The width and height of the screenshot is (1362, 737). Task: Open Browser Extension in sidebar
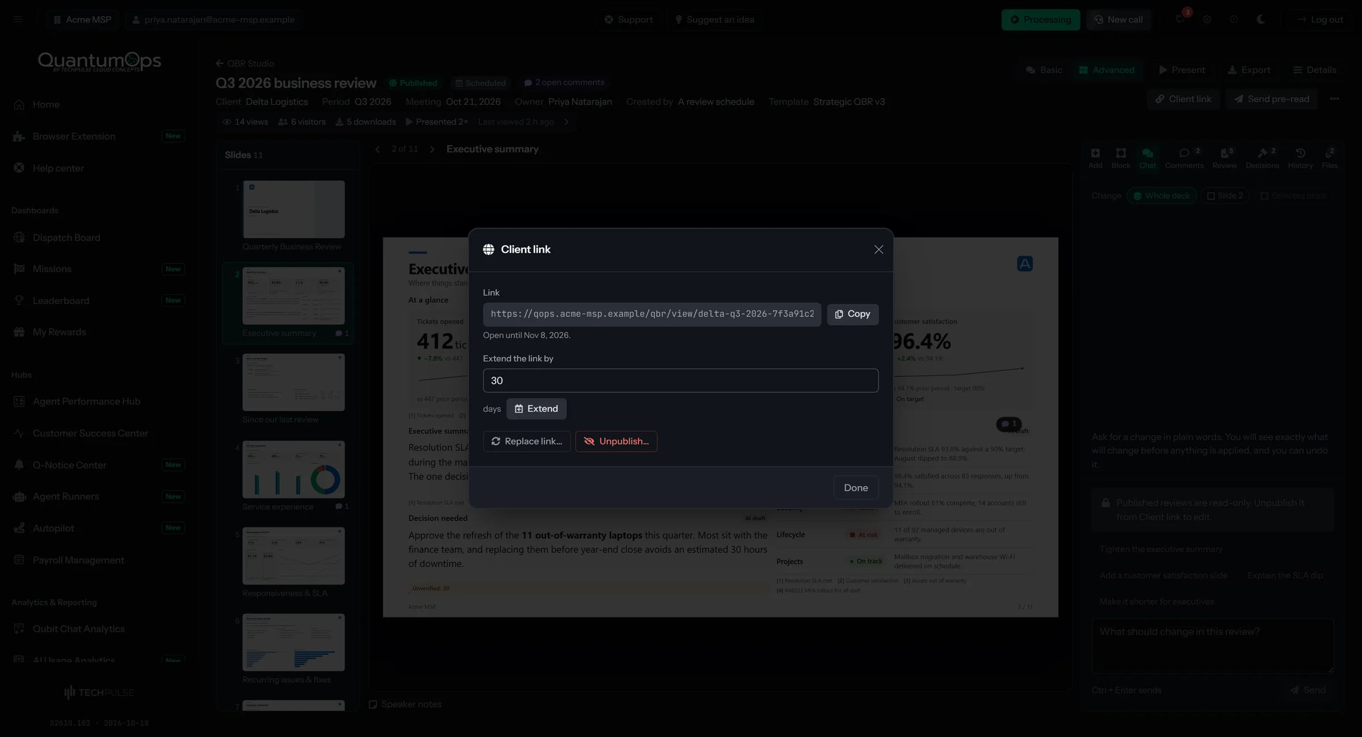click(x=98, y=136)
